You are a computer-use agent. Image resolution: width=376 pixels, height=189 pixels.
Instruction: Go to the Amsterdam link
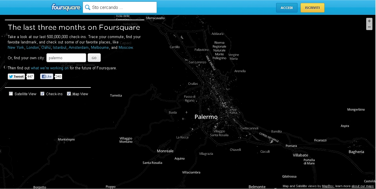[x=79, y=48]
